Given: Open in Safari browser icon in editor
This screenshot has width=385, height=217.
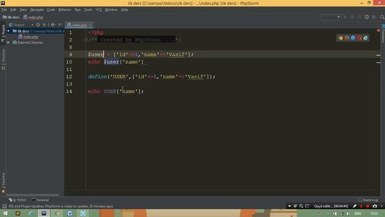Looking at the screenshot, I should coord(353,38).
